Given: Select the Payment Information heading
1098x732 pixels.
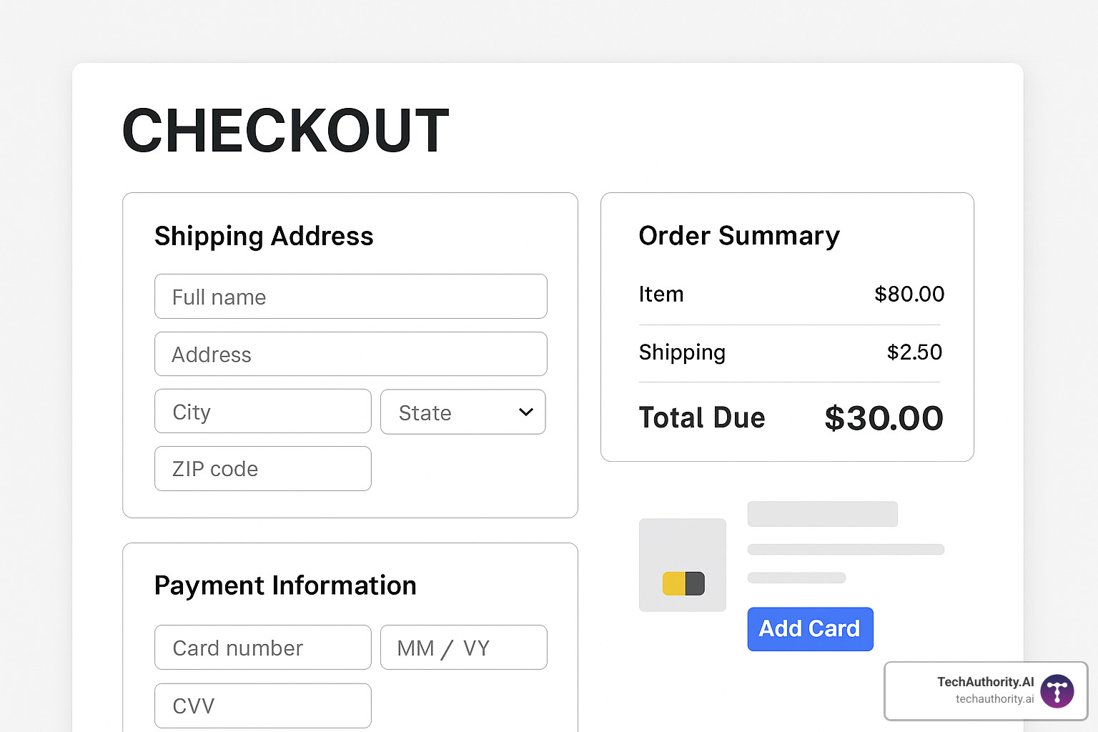Looking at the screenshot, I should (285, 585).
